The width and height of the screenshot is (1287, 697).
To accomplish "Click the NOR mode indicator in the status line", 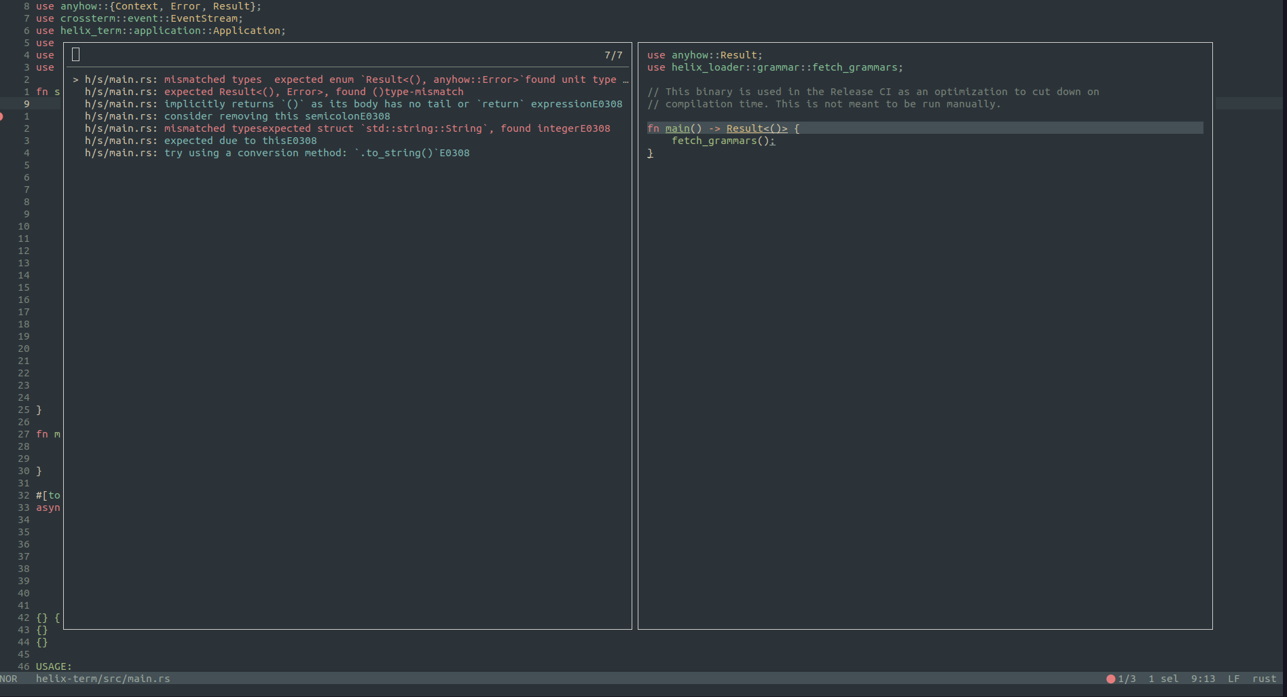I will 9,679.
